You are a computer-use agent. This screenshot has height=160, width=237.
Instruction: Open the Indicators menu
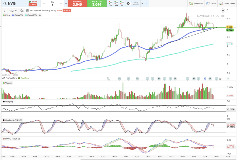tap(196, 3)
